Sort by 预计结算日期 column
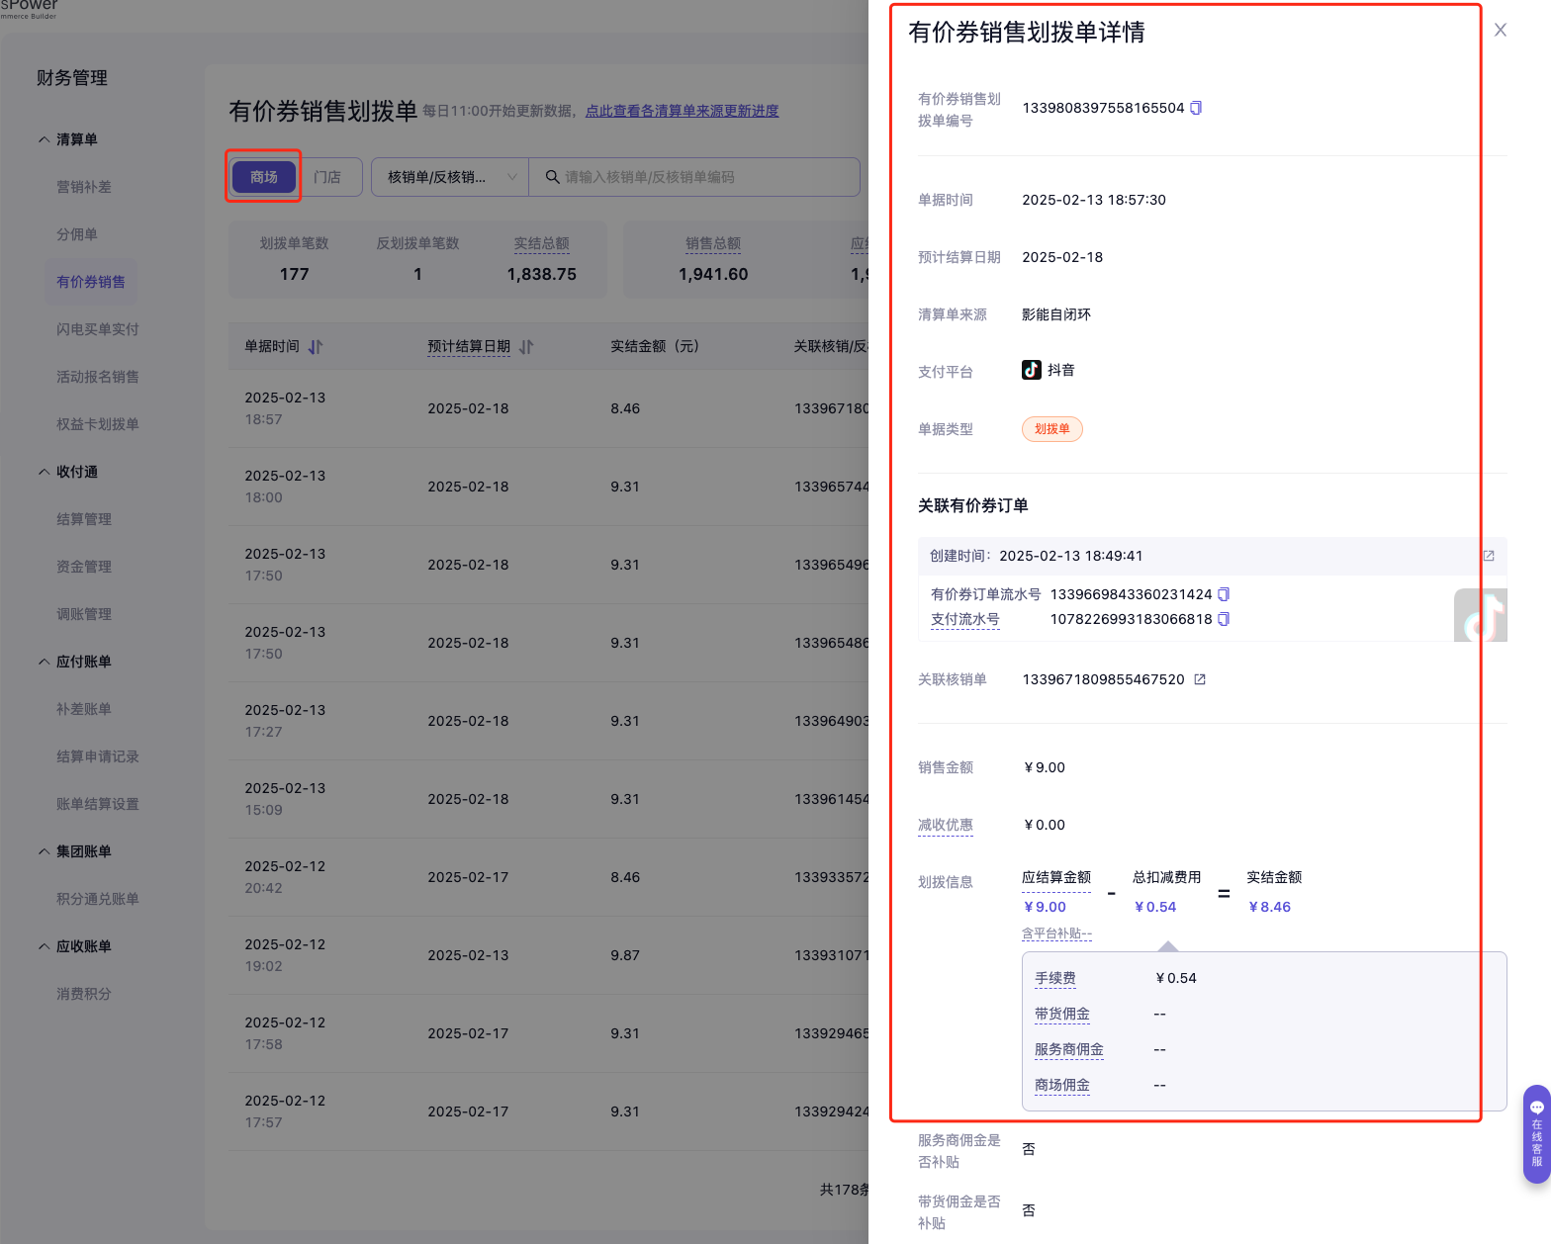 pos(526,347)
